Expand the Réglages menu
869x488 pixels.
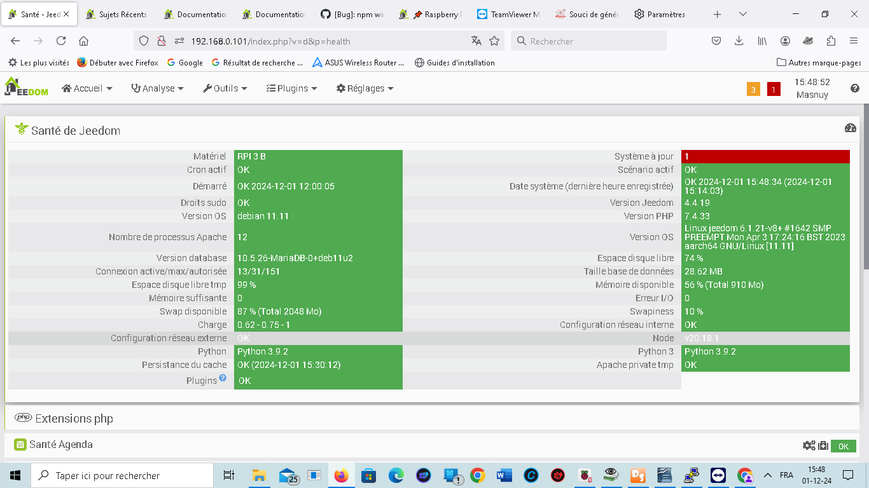coord(365,88)
